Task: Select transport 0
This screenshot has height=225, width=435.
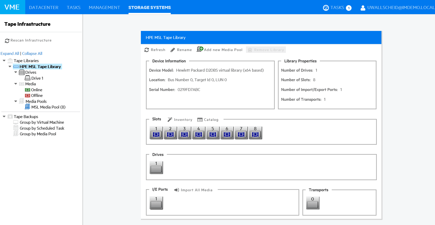Action: pos(313,203)
